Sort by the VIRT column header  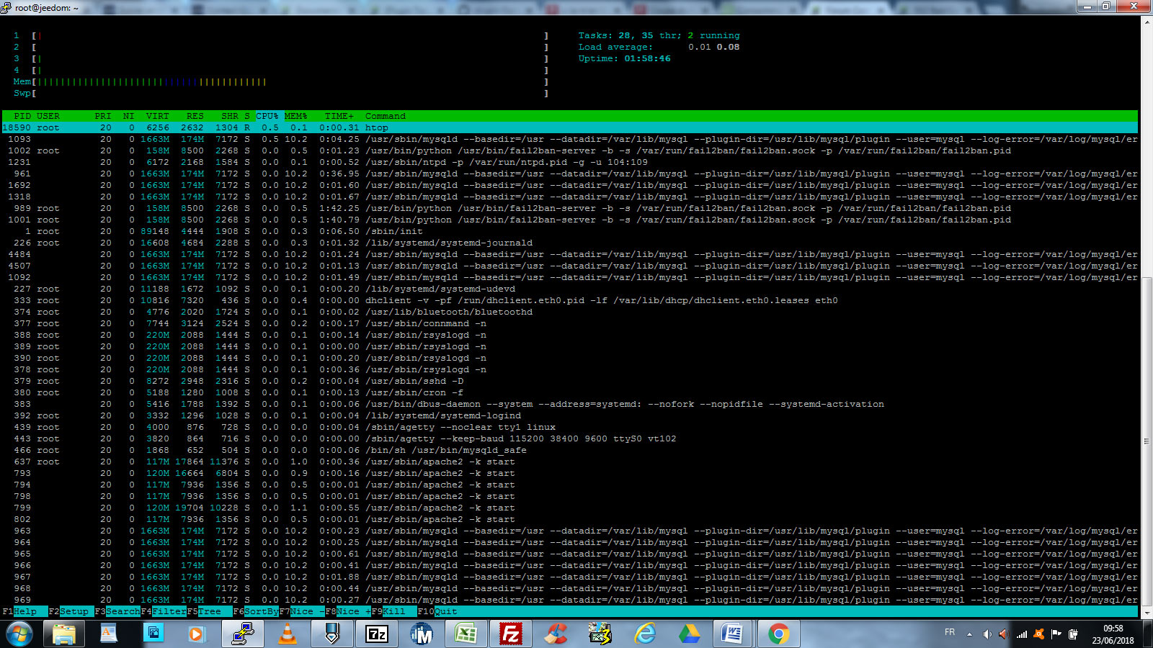coord(158,116)
